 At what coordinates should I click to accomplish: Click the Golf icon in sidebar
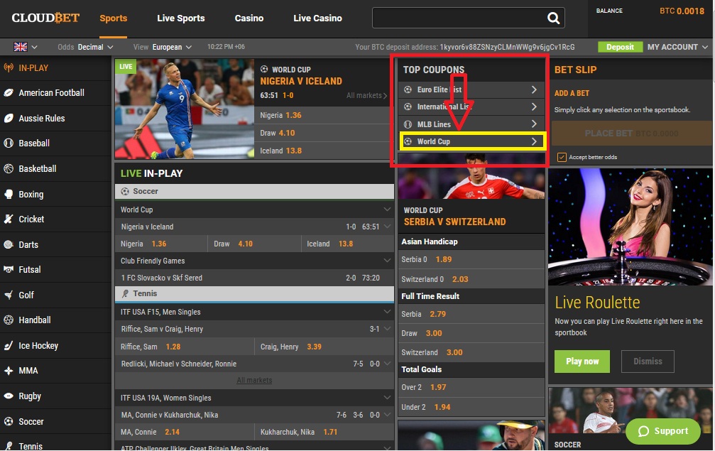click(9, 295)
